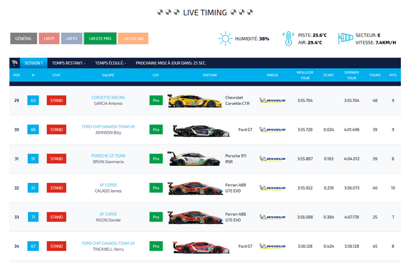The width and height of the screenshot is (405, 263).
Task: Click the STAND status for car 67
Action: [x=56, y=246]
